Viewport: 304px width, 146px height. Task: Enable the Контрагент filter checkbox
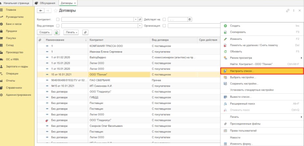point(58,19)
